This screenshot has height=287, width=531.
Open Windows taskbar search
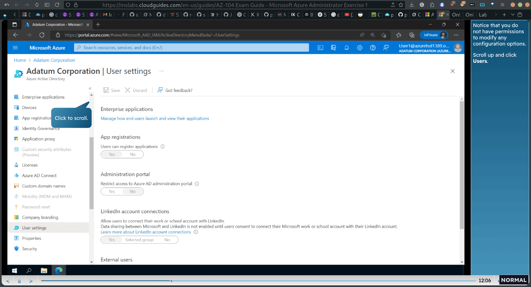click(x=29, y=271)
